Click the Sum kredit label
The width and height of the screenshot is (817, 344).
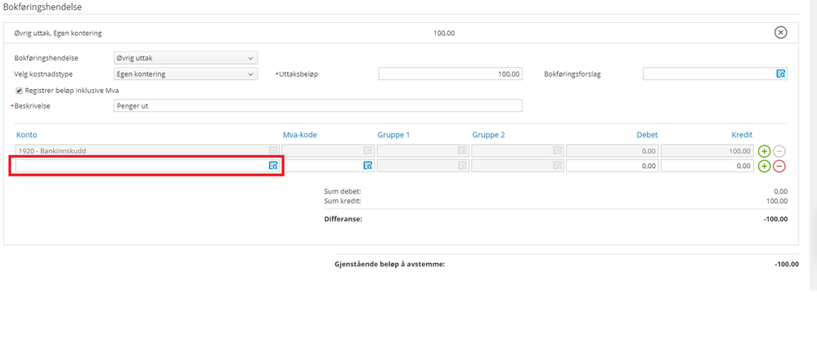pyautogui.click(x=343, y=201)
